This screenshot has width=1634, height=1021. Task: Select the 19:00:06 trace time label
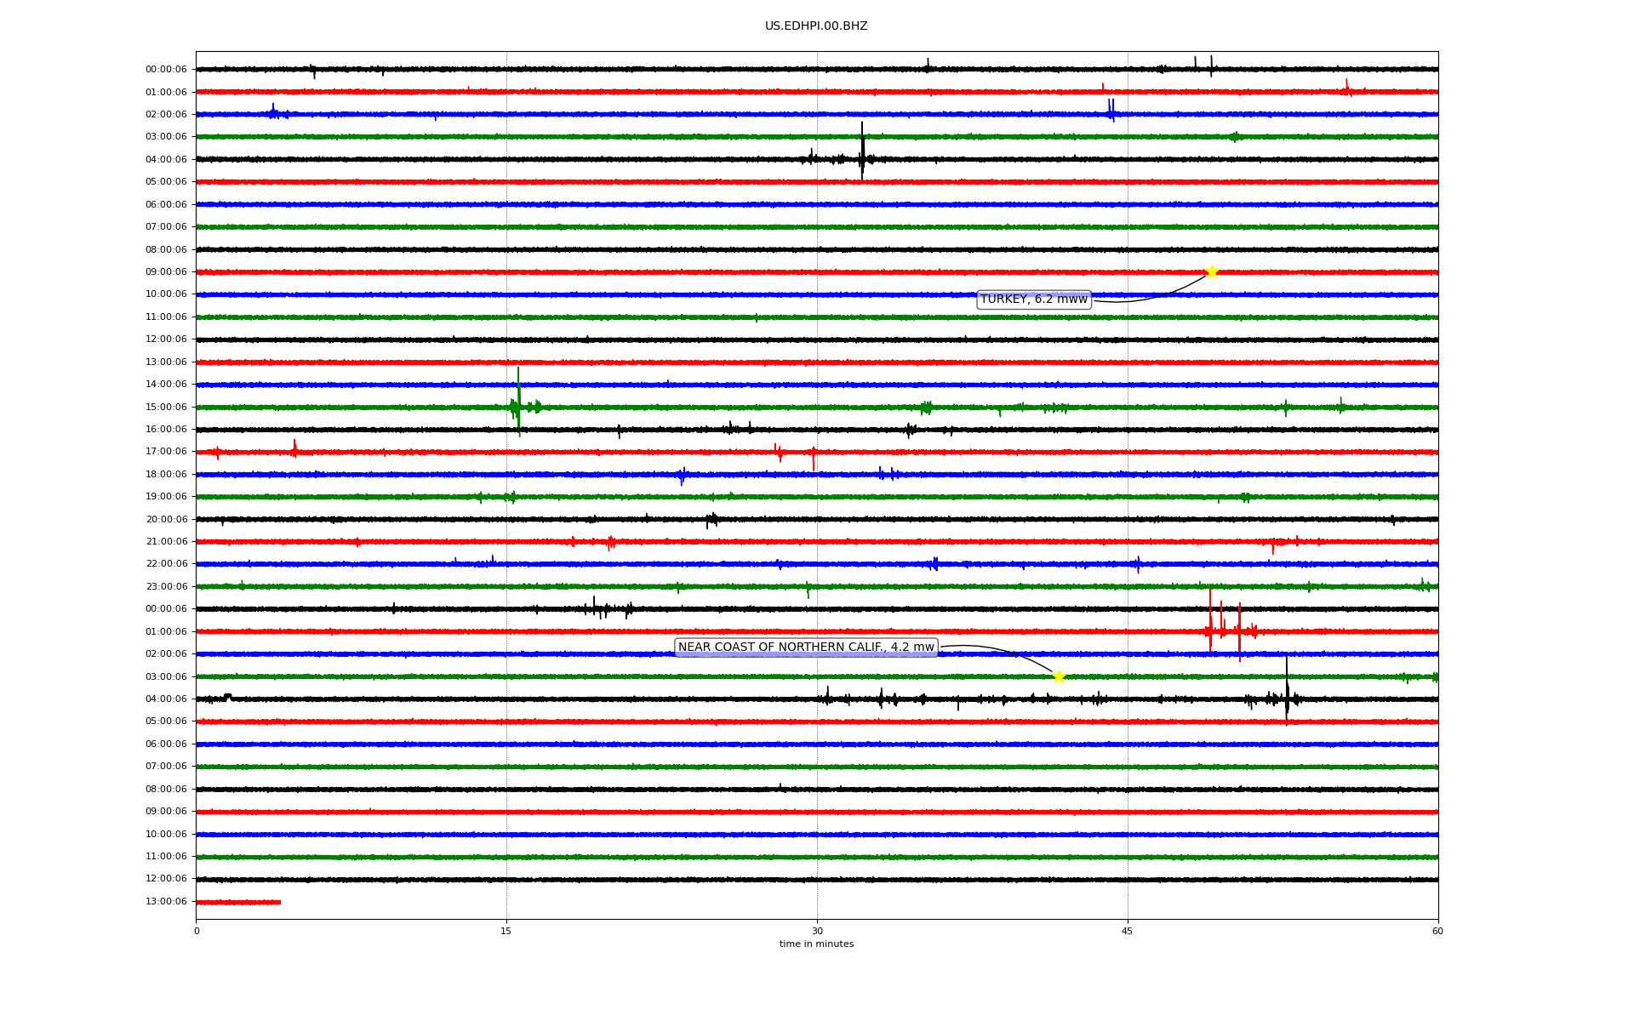pyautogui.click(x=166, y=497)
